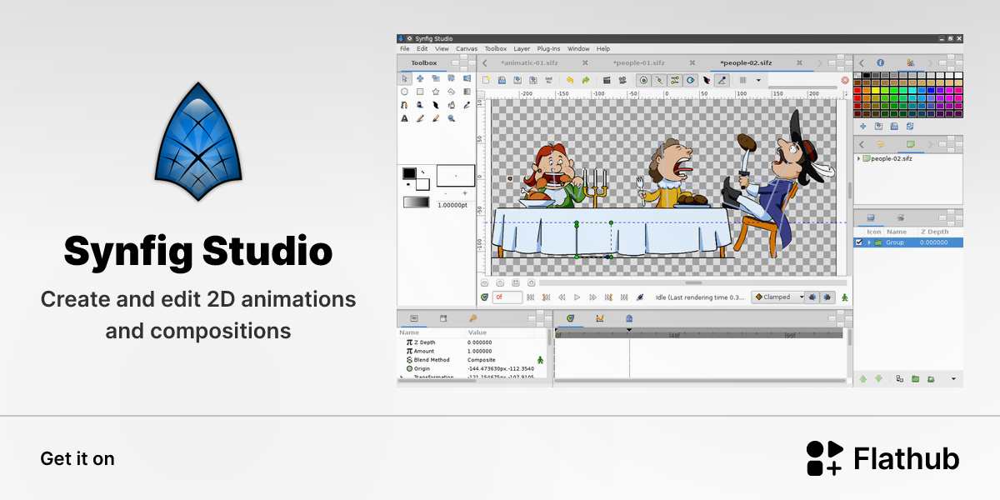The width and height of the screenshot is (1000, 500).
Task: Click the yellow Undo arrow
Action: (x=570, y=80)
